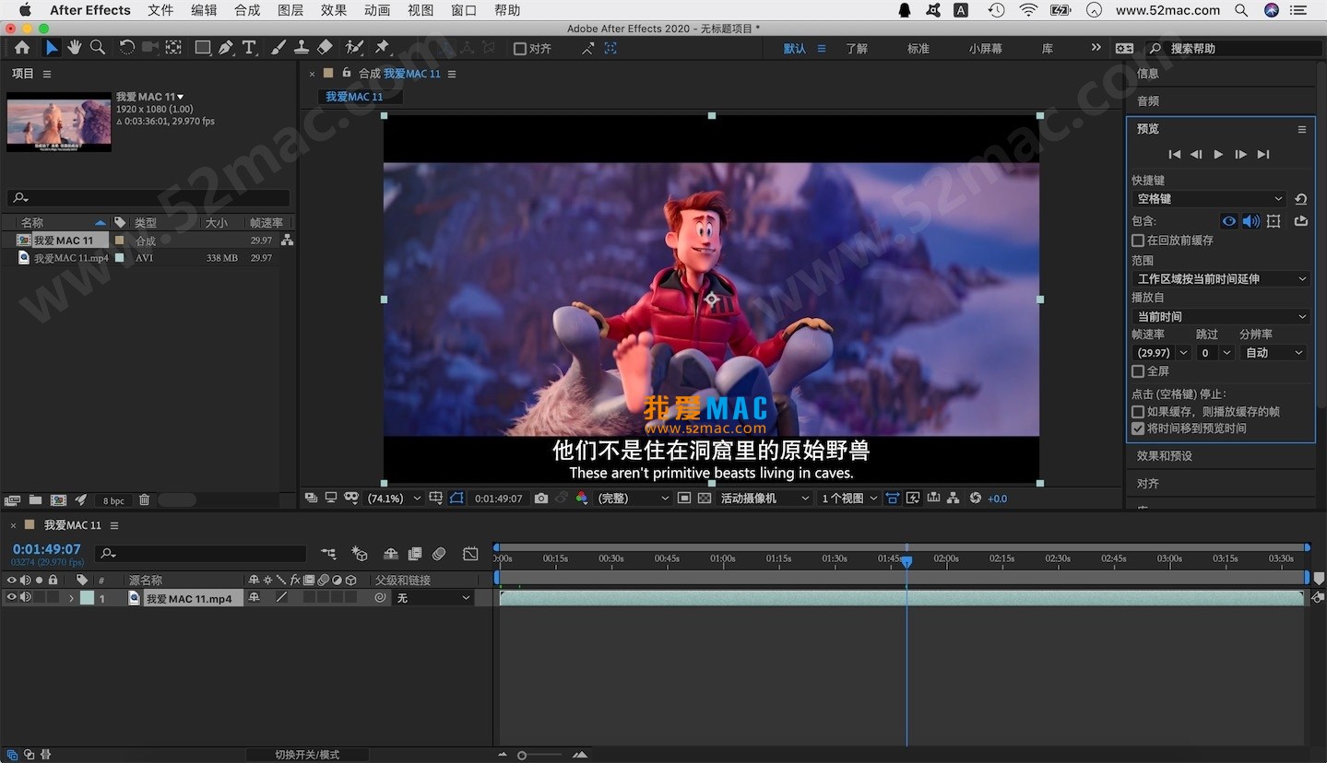Select the Selection arrow tool
The image size is (1327, 763).
click(52, 48)
